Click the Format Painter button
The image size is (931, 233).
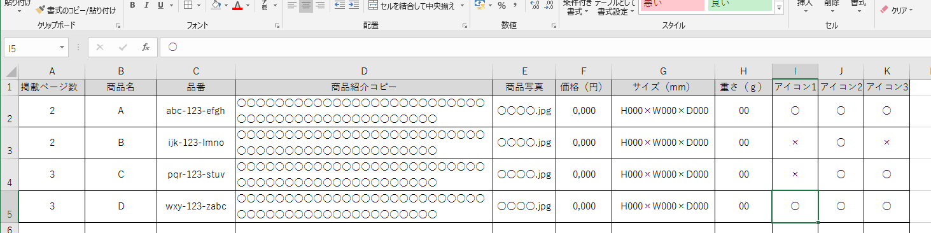point(76,10)
